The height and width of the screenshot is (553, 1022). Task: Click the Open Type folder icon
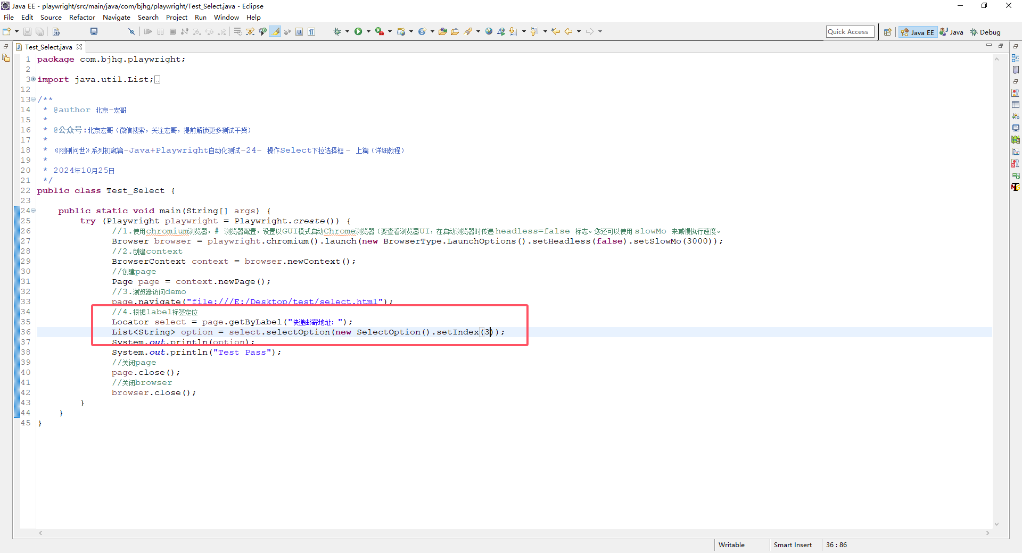tap(442, 32)
